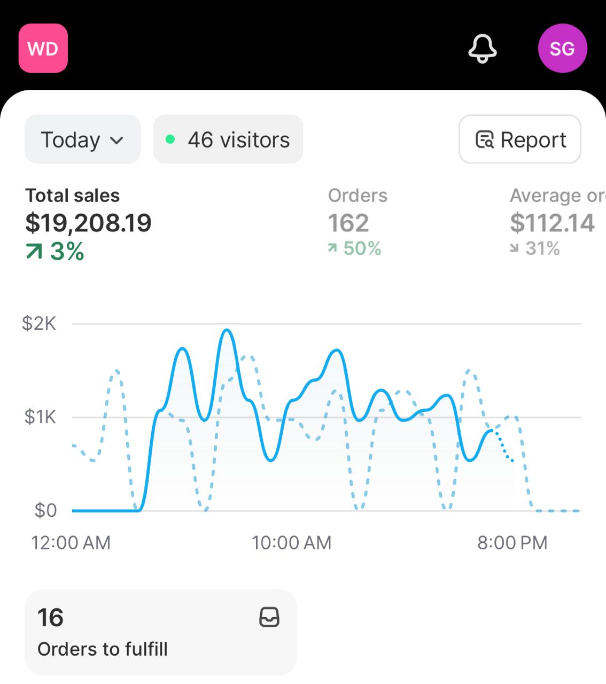The height and width of the screenshot is (684, 606).
Task: Open the Report button
Action: click(519, 139)
